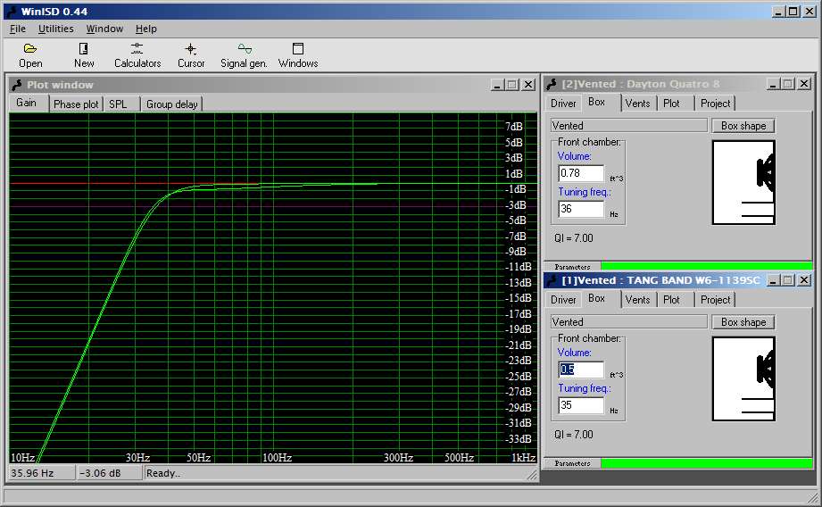Click green color bar in Dayton Quatro 8 window
The width and height of the screenshot is (822, 507).
click(706, 266)
